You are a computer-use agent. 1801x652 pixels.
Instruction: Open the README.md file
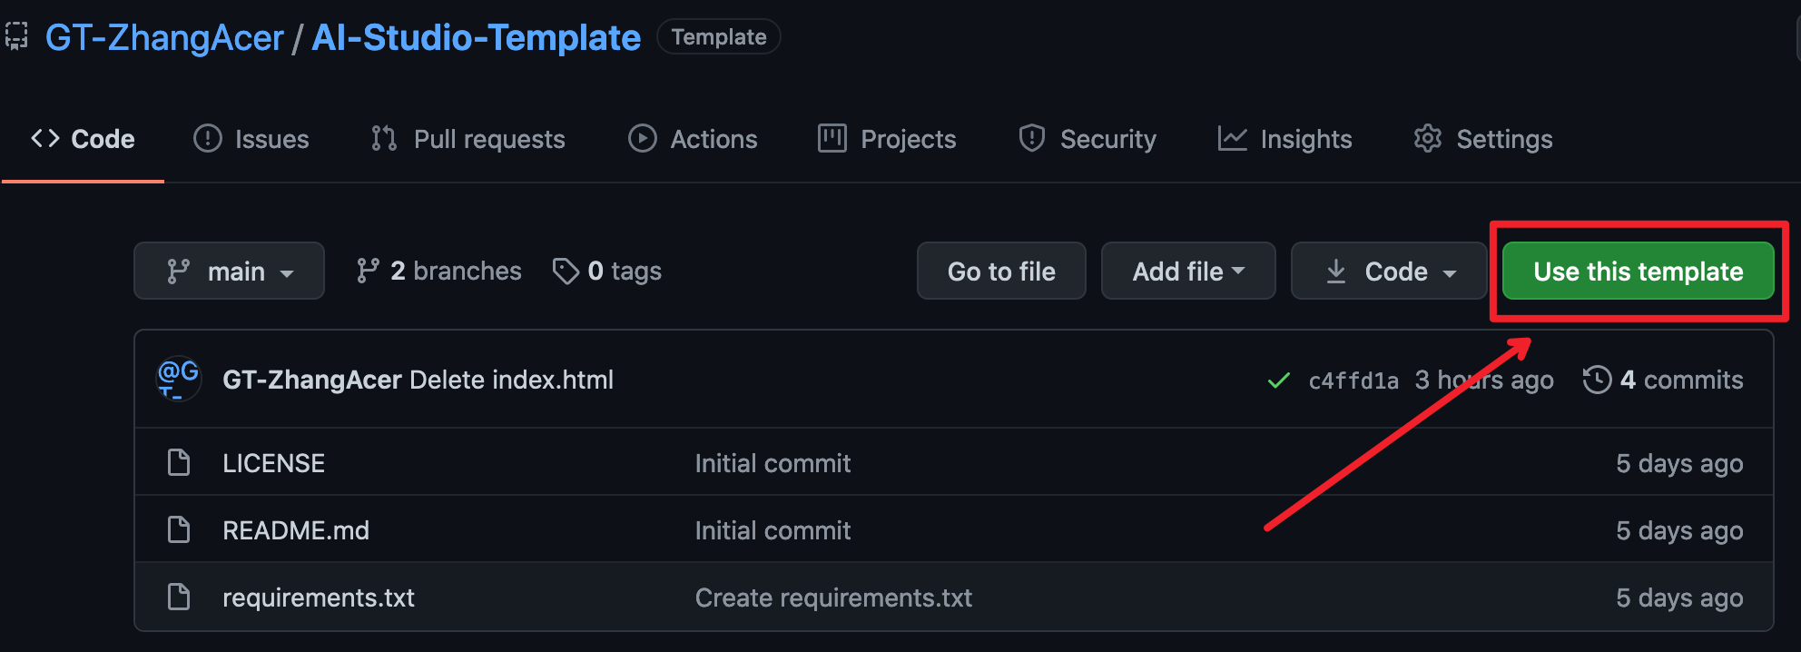296,530
